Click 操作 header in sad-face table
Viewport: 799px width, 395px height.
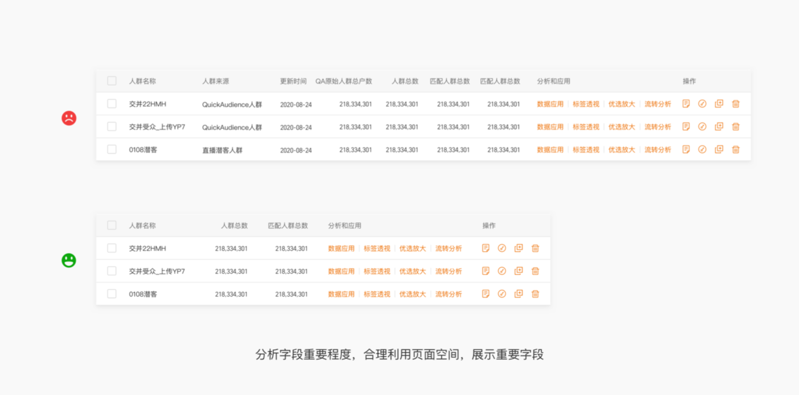pos(689,81)
